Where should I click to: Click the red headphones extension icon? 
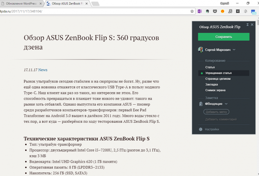222,11
